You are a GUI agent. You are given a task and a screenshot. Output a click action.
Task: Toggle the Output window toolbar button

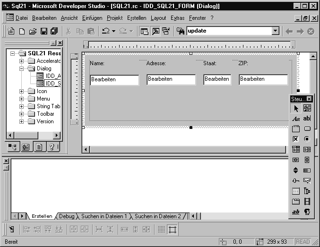(156, 31)
